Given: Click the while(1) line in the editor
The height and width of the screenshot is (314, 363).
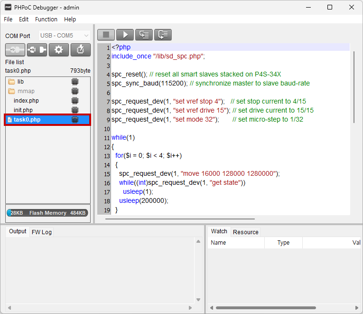Looking at the screenshot, I should pyautogui.click(x=123, y=138).
